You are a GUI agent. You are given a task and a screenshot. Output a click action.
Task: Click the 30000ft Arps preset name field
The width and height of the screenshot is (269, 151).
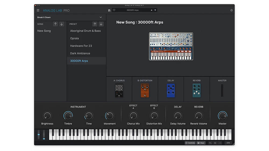133,10
